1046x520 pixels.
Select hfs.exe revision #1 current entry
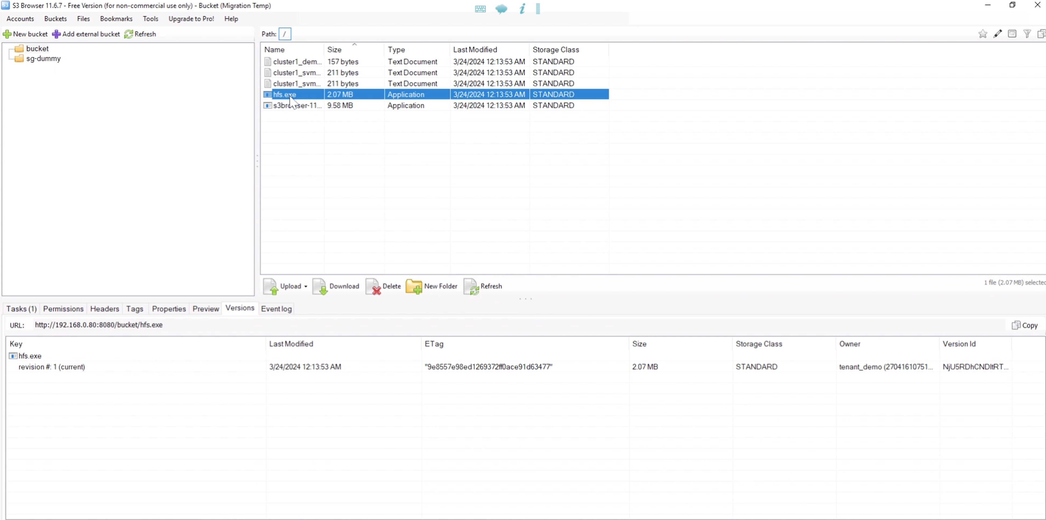(51, 367)
